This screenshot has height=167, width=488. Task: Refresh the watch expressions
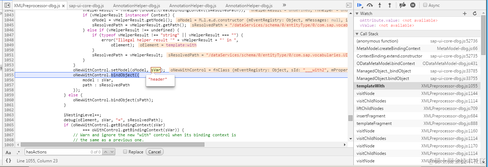pos(475,13)
